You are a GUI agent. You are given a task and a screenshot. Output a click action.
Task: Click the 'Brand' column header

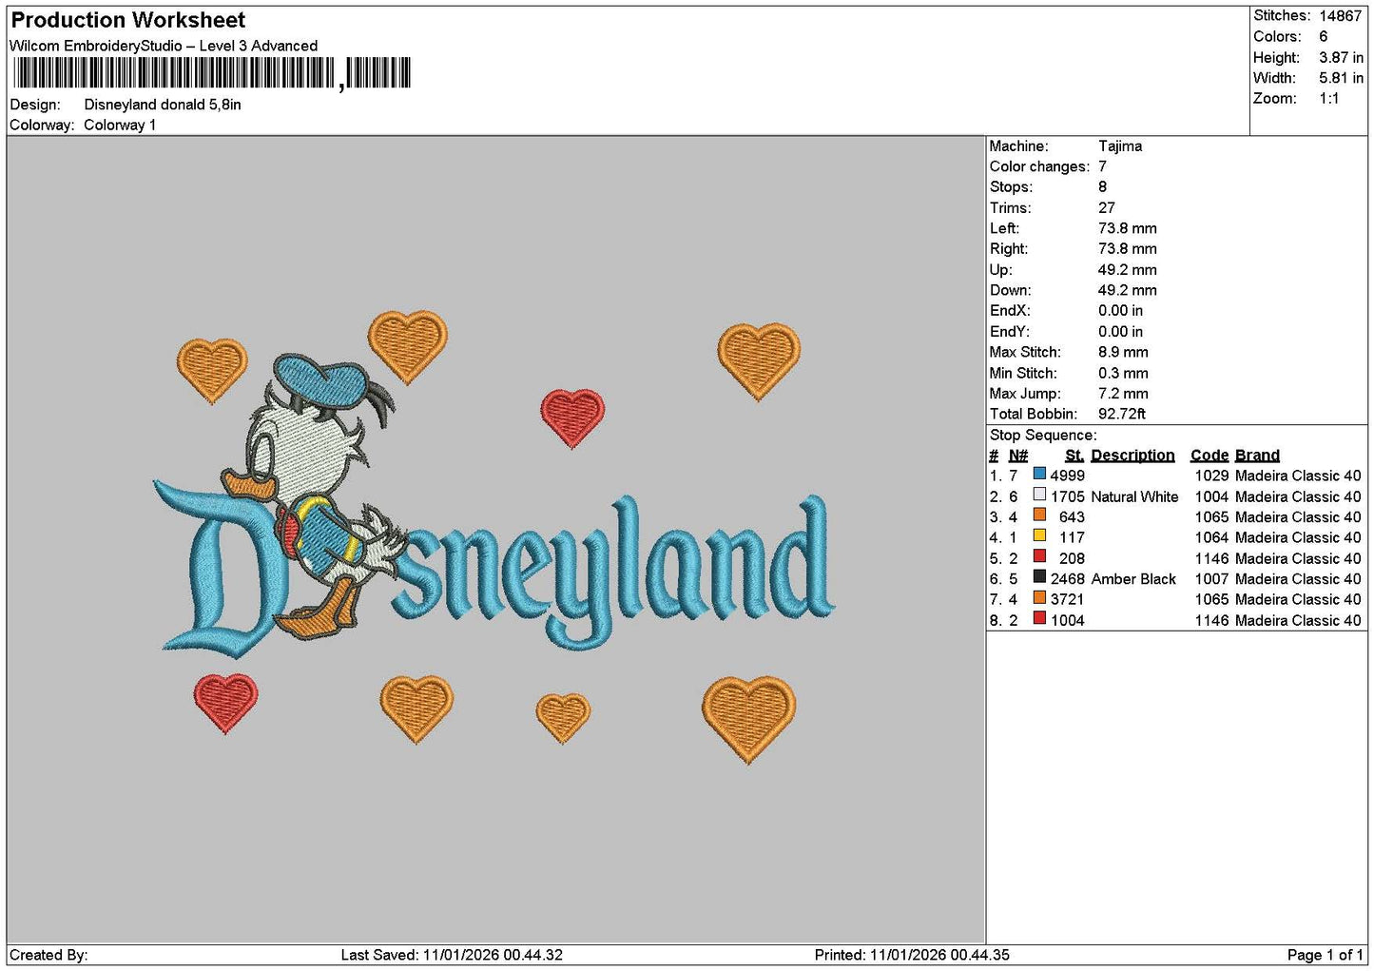click(1257, 456)
